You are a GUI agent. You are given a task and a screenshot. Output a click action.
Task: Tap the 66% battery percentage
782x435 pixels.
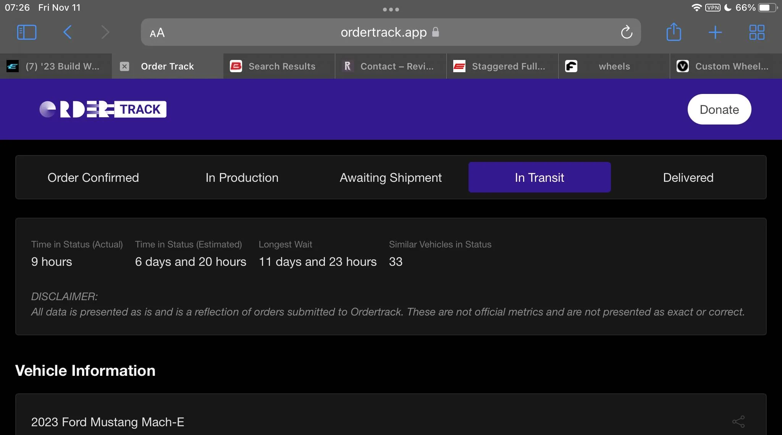(745, 8)
